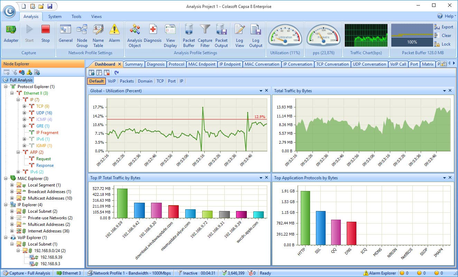Expand the TCP protocol node
458x277 pixels.
pyautogui.click(x=25, y=106)
